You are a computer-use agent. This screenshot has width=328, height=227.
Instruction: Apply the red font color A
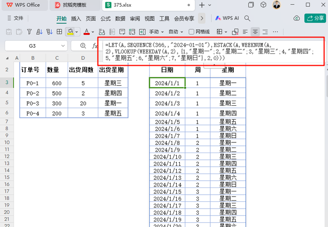[87, 32]
